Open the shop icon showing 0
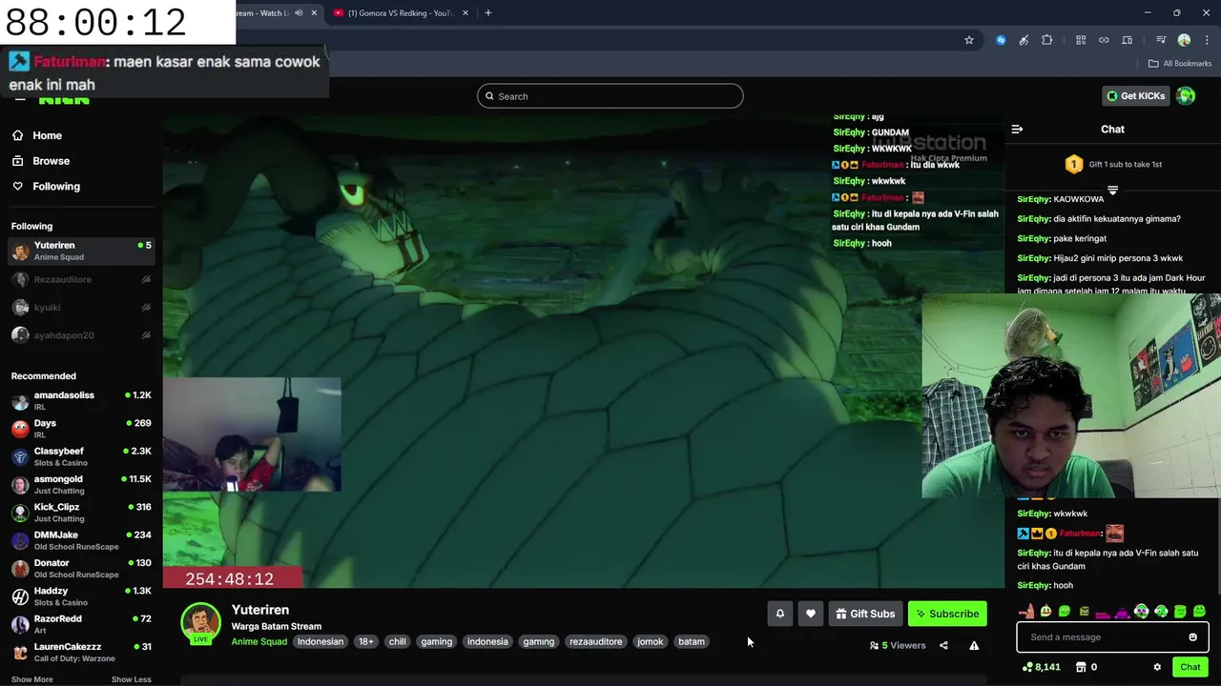1221x686 pixels. pyautogui.click(x=1086, y=667)
